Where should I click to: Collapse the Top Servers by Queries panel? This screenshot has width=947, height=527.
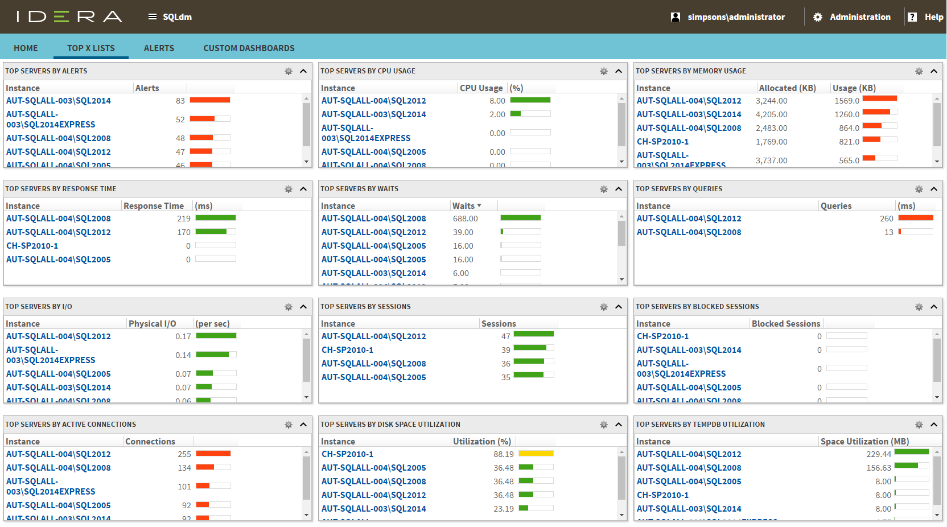[934, 189]
